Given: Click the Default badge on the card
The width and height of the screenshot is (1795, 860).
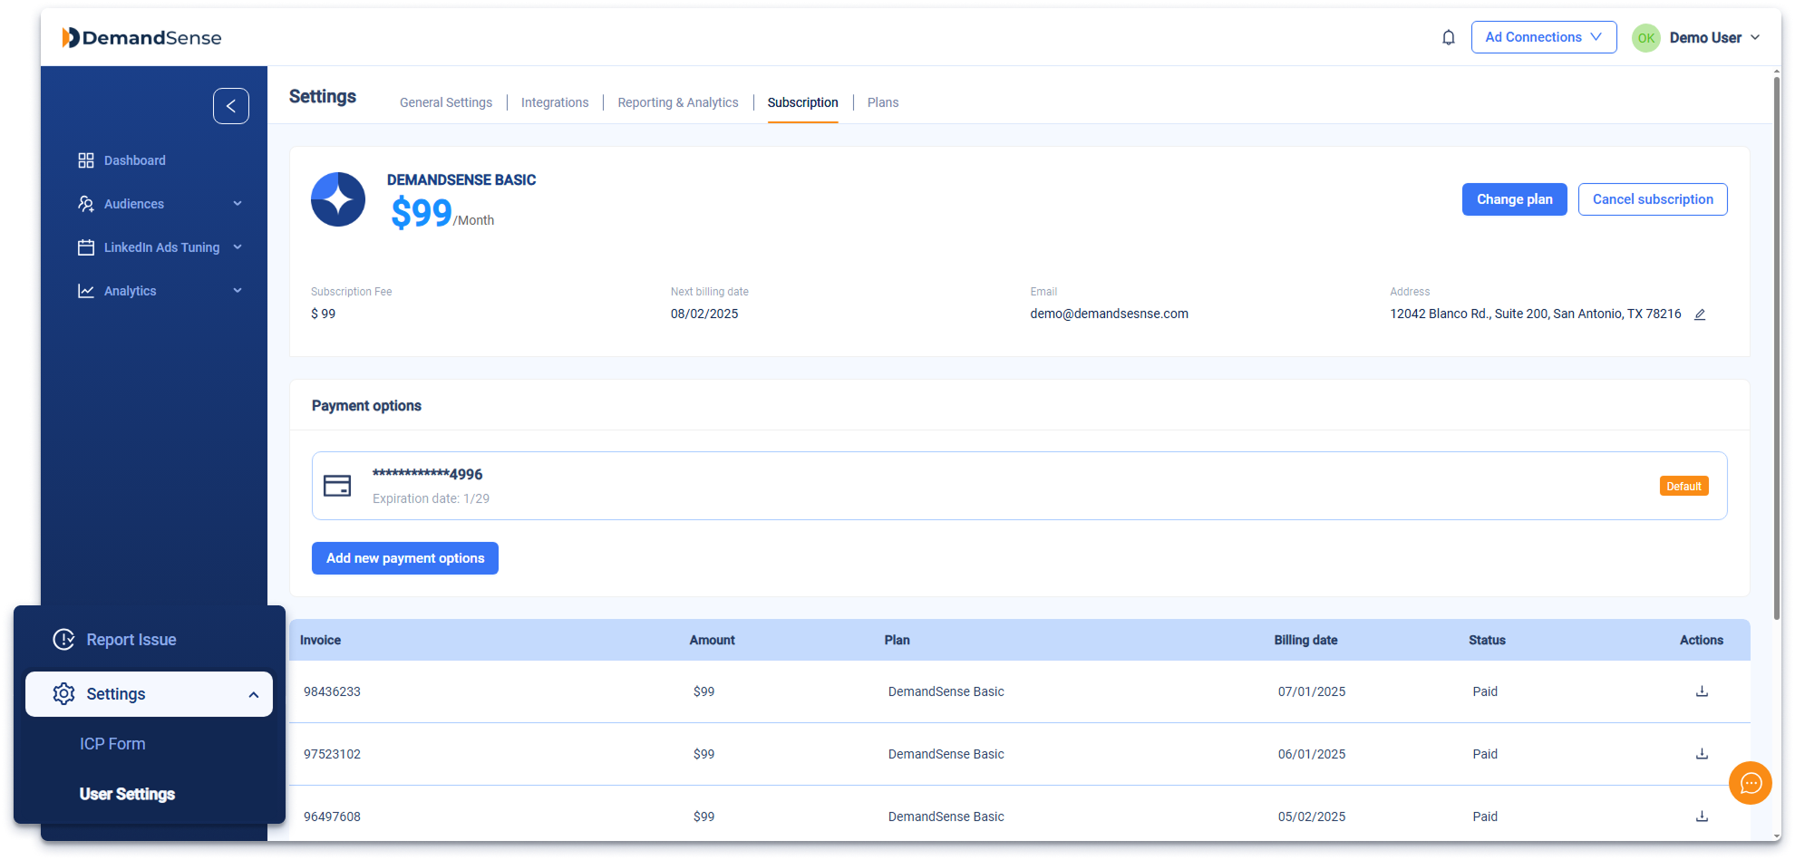Looking at the screenshot, I should [x=1683, y=487].
